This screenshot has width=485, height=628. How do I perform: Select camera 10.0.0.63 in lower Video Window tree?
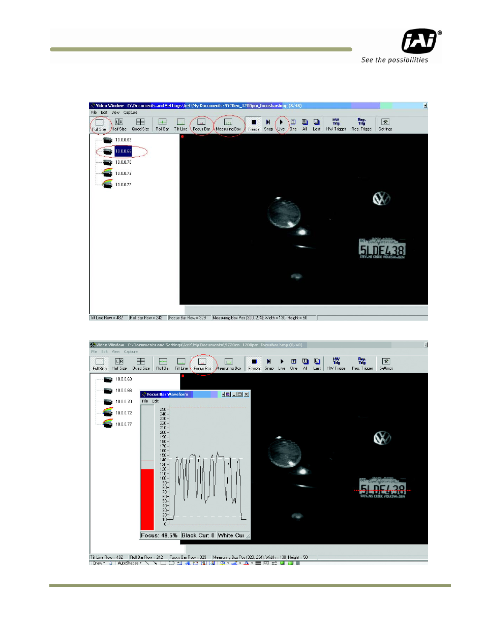pos(118,379)
